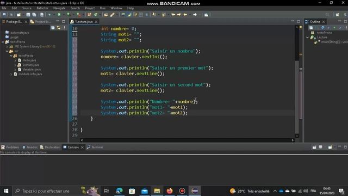Screen dimensions: 348x196
Task: Toggle Link with Editor in Package Explorer
Action: click(x=59, y=28)
